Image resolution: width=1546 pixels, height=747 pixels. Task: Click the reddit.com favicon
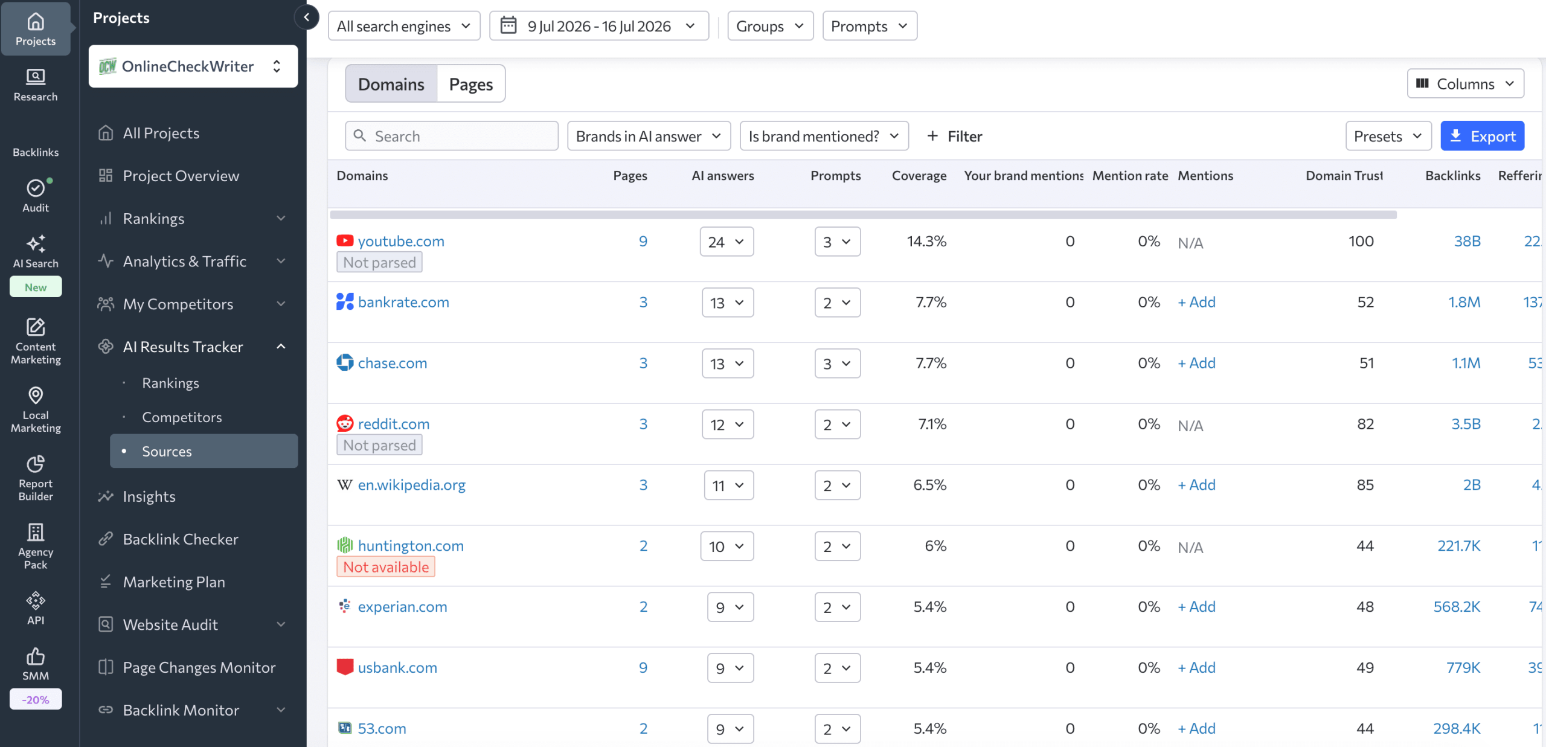tap(345, 423)
